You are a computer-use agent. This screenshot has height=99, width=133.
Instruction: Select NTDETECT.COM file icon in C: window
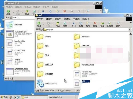pyautogui.click(x=10, y=71)
